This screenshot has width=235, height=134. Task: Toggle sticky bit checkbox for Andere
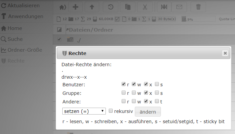pyautogui.click(x=157, y=101)
